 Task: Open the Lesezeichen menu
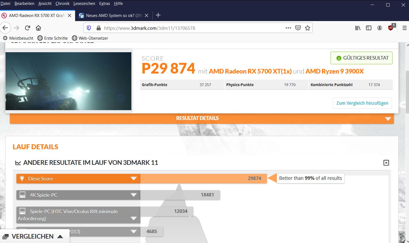click(84, 4)
